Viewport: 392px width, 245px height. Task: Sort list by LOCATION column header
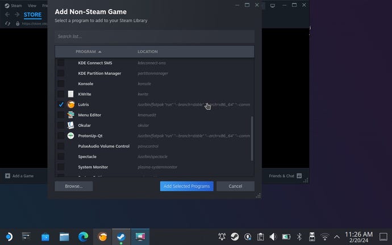[x=148, y=52]
